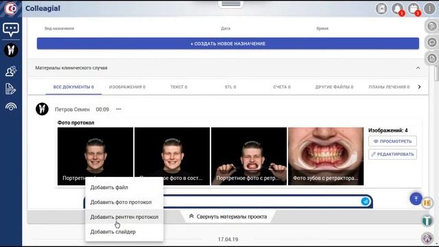Open the documents edit sidebar icon
Viewport: 439px width, 247px height.
(x=11, y=89)
